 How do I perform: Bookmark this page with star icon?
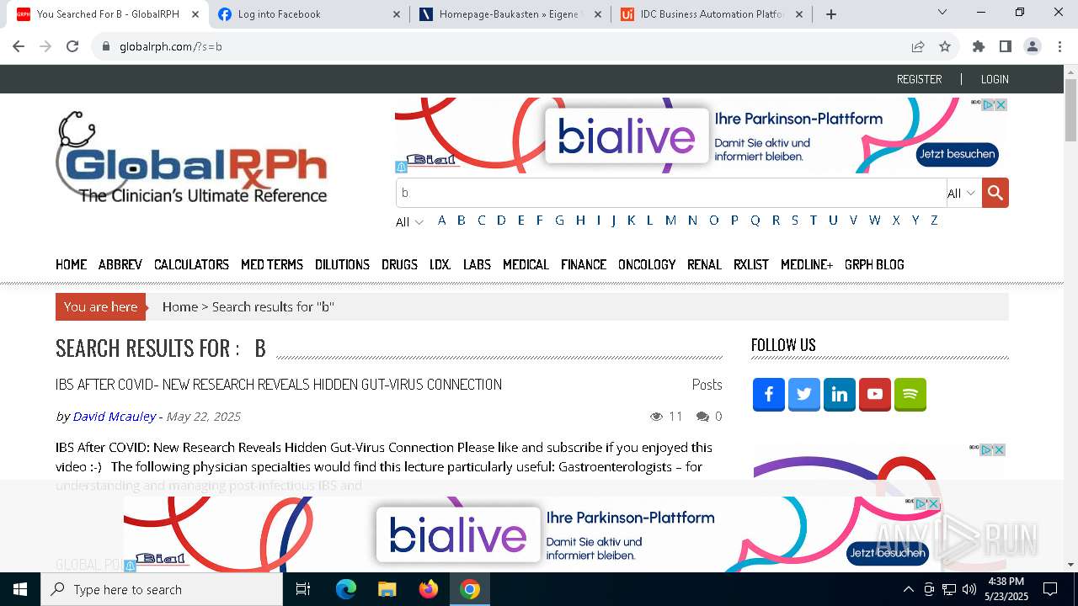coord(945,47)
